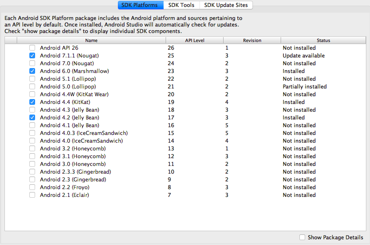
Task: Check Android 2.3.3 (Gingerbread) checkbox
Action: point(32,172)
